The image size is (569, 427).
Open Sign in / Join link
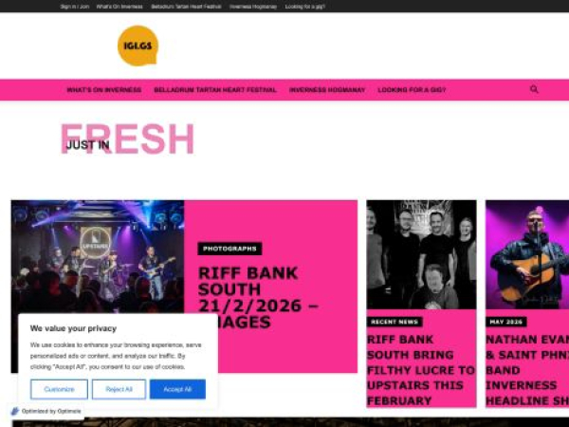point(75,7)
